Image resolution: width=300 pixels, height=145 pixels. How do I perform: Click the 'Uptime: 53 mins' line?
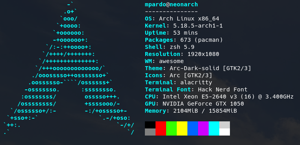click(171, 33)
